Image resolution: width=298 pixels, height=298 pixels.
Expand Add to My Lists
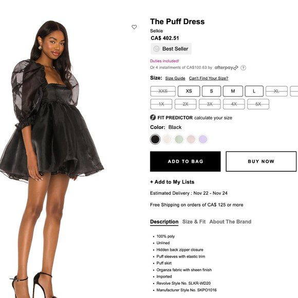click(x=172, y=182)
